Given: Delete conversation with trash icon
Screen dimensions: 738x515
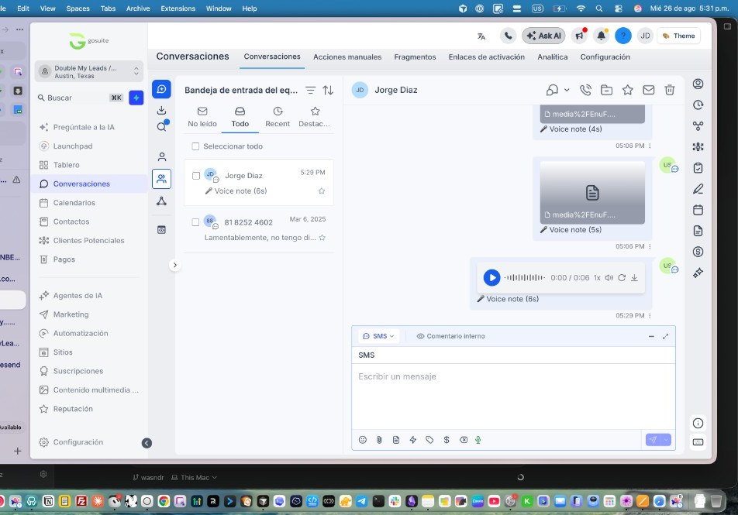Looking at the screenshot, I should (x=670, y=91).
